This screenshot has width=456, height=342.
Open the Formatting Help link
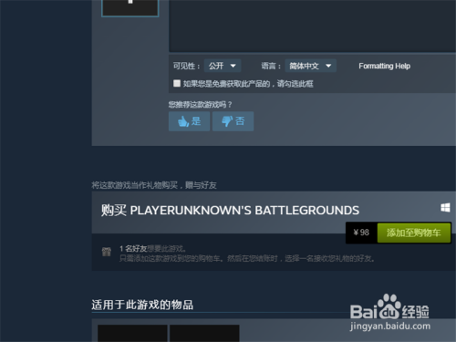pos(384,66)
